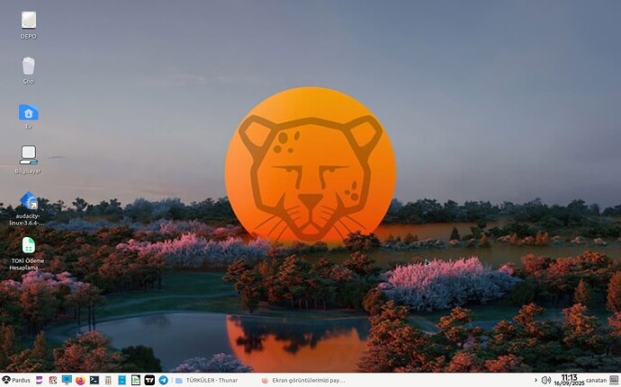Image resolution: width=621 pixels, height=387 pixels.
Task: Open the Pardus start menu
Action: coord(16,381)
